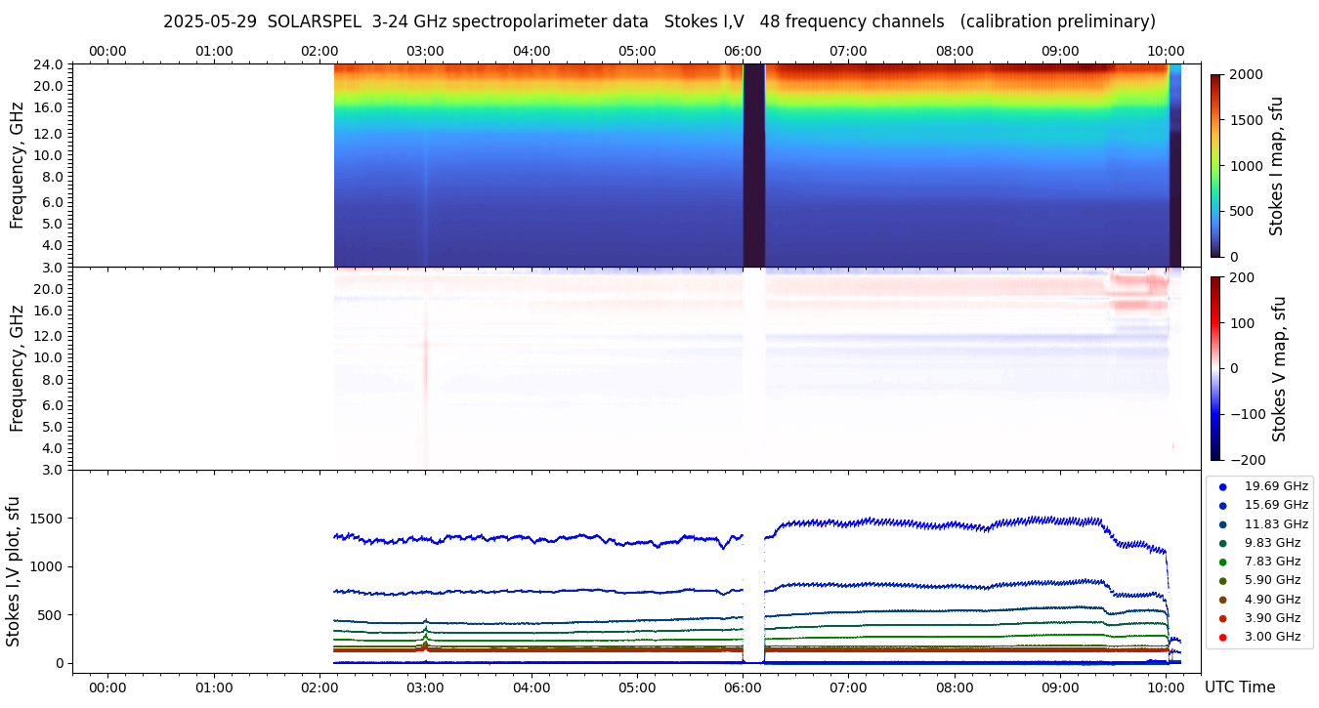Image resolution: width=1319 pixels, height=708 pixels.
Task: Click the Stokes V map colorbar
Action: coord(1215,368)
